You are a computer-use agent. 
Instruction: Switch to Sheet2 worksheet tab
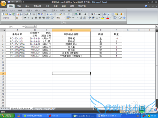tap(36, 109)
